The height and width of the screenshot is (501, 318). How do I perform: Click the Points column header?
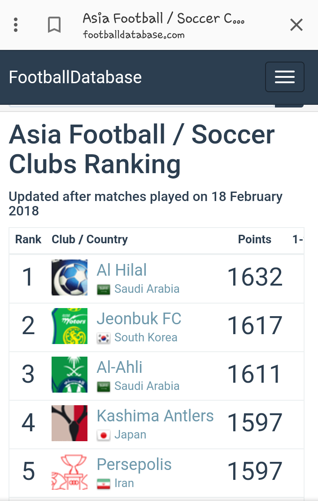pyautogui.click(x=255, y=239)
